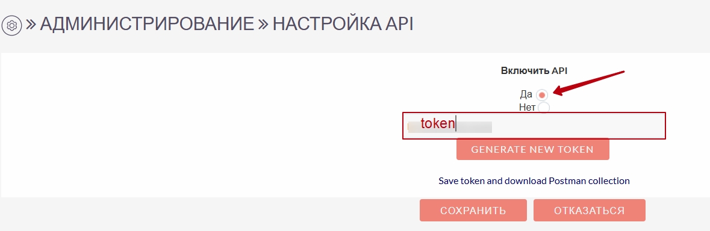Open the НАСТРОЙКА API breadcrumb
Image resolution: width=710 pixels, height=231 pixels.
point(343,24)
